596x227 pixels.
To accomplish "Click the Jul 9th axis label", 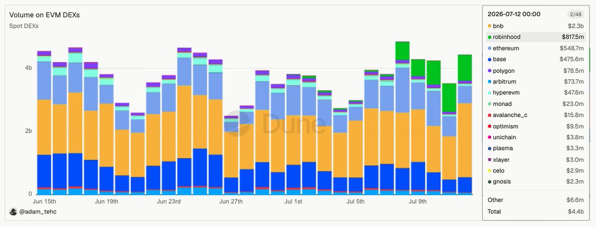I will pos(418,202).
